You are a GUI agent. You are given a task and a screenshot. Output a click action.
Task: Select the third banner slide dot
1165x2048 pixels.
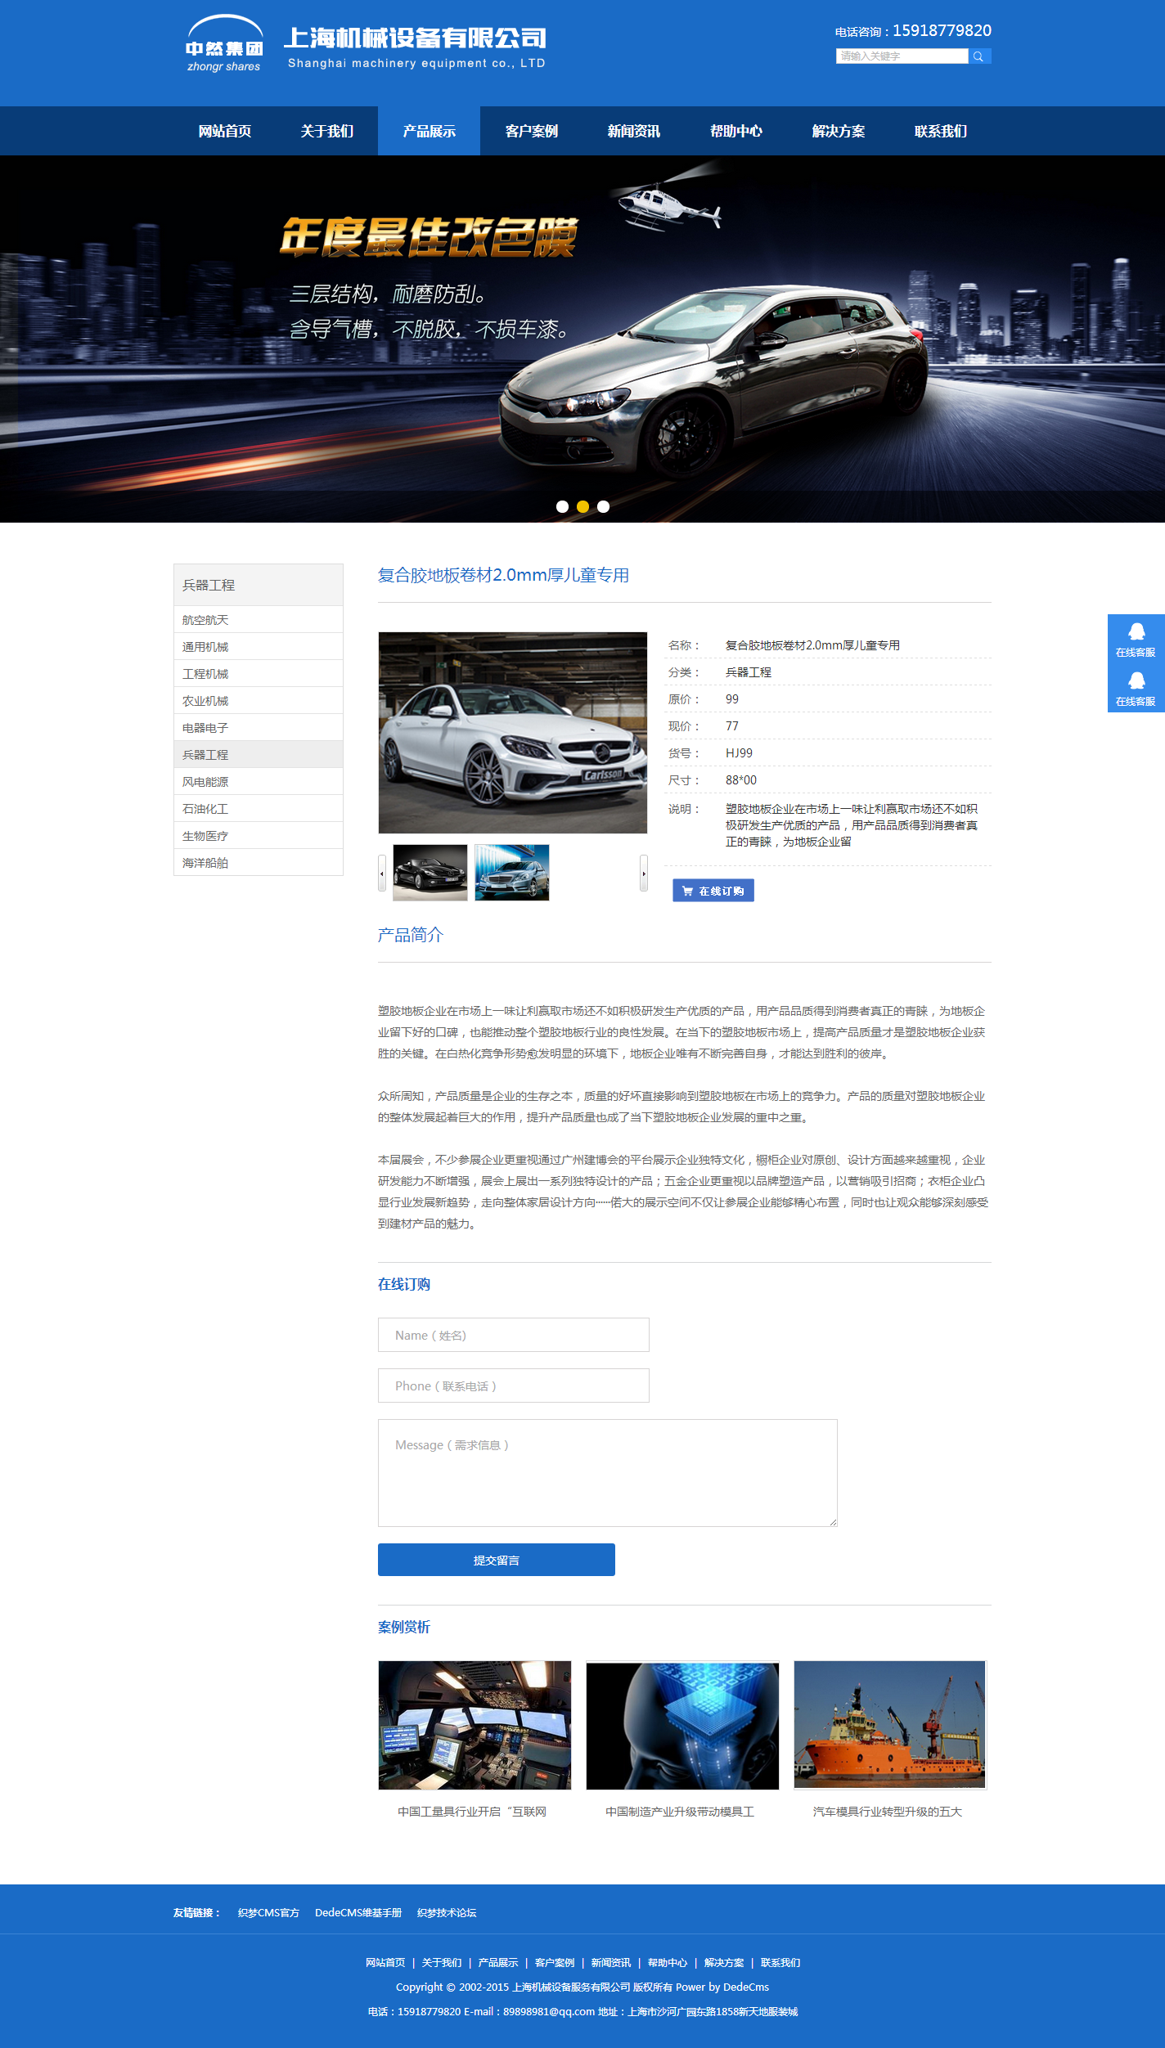pyautogui.click(x=603, y=506)
